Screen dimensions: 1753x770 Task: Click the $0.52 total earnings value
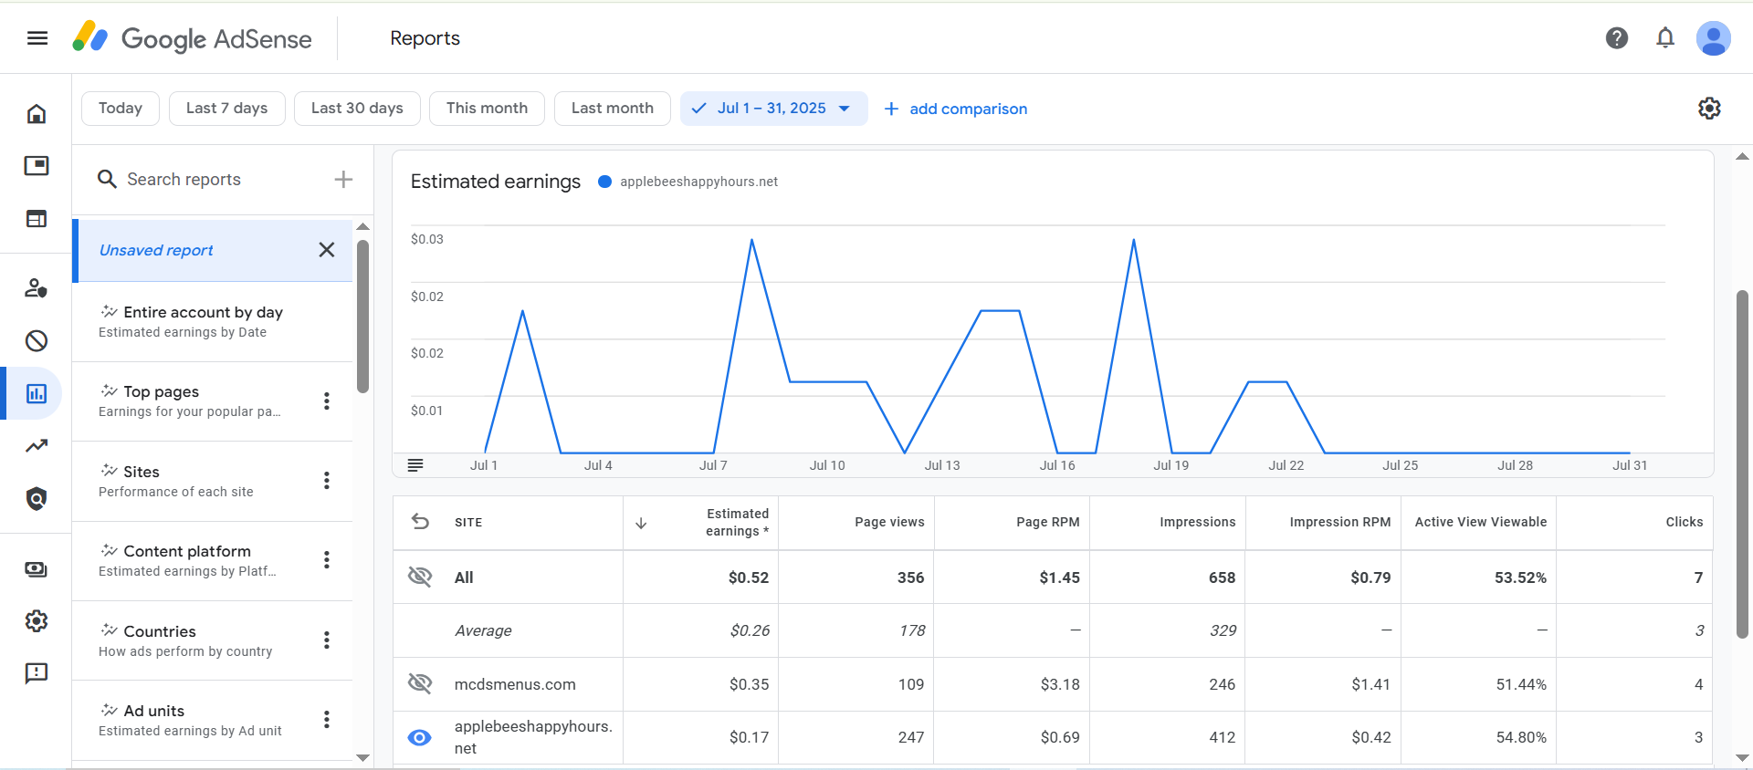coord(749,577)
